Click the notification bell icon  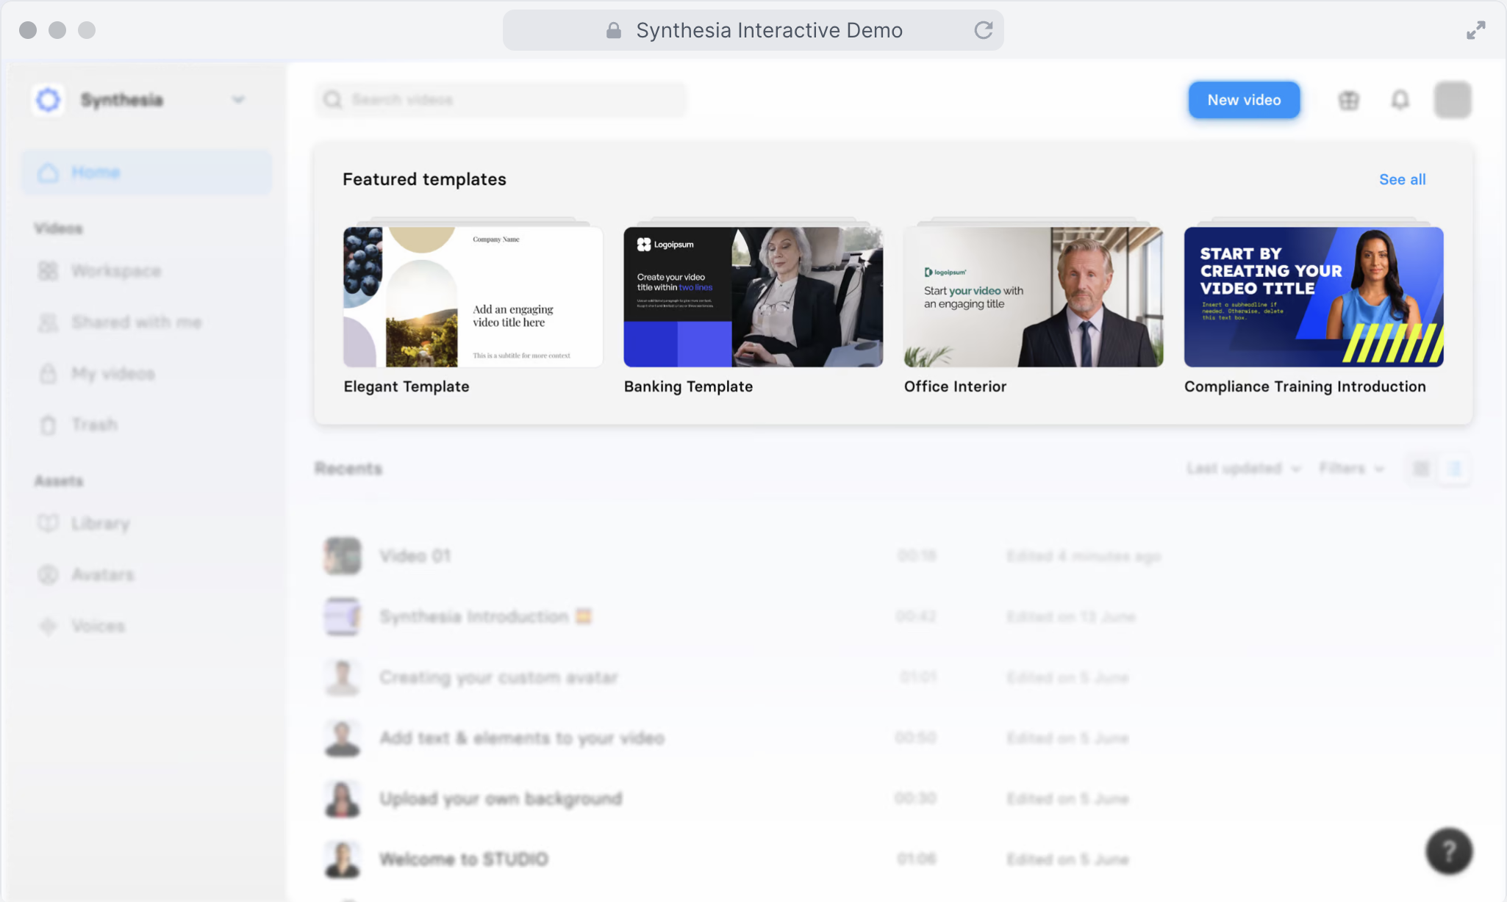click(x=1400, y=100)
